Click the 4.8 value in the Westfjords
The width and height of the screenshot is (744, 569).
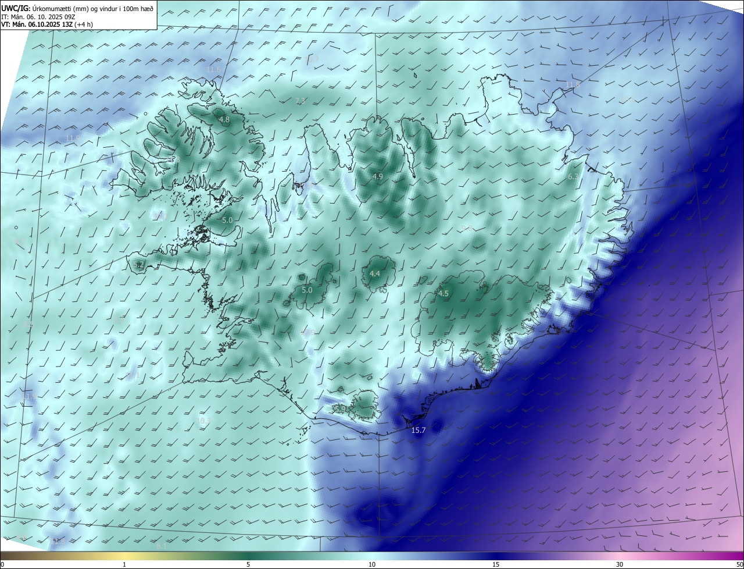tap(224, 119)
